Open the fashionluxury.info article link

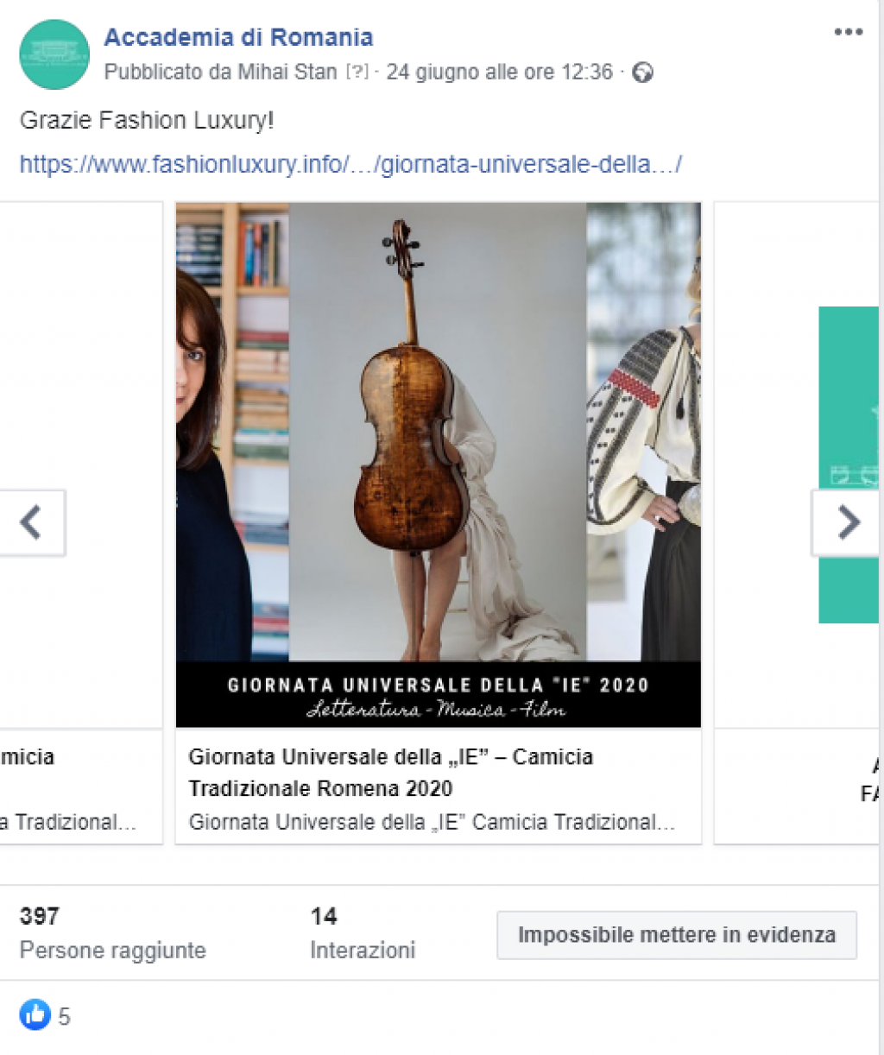click(x=350, y=164)
